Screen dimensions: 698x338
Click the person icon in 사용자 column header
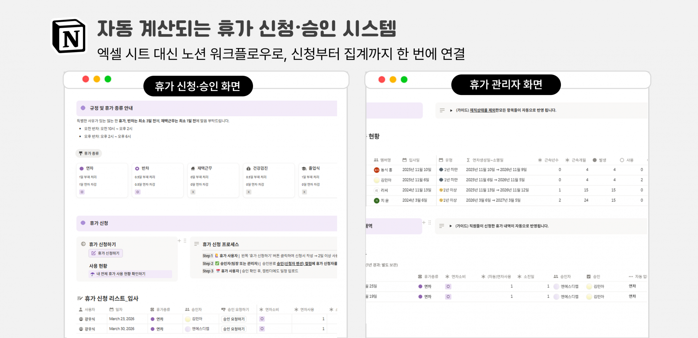pyautogui.click(x=81, y=310)
